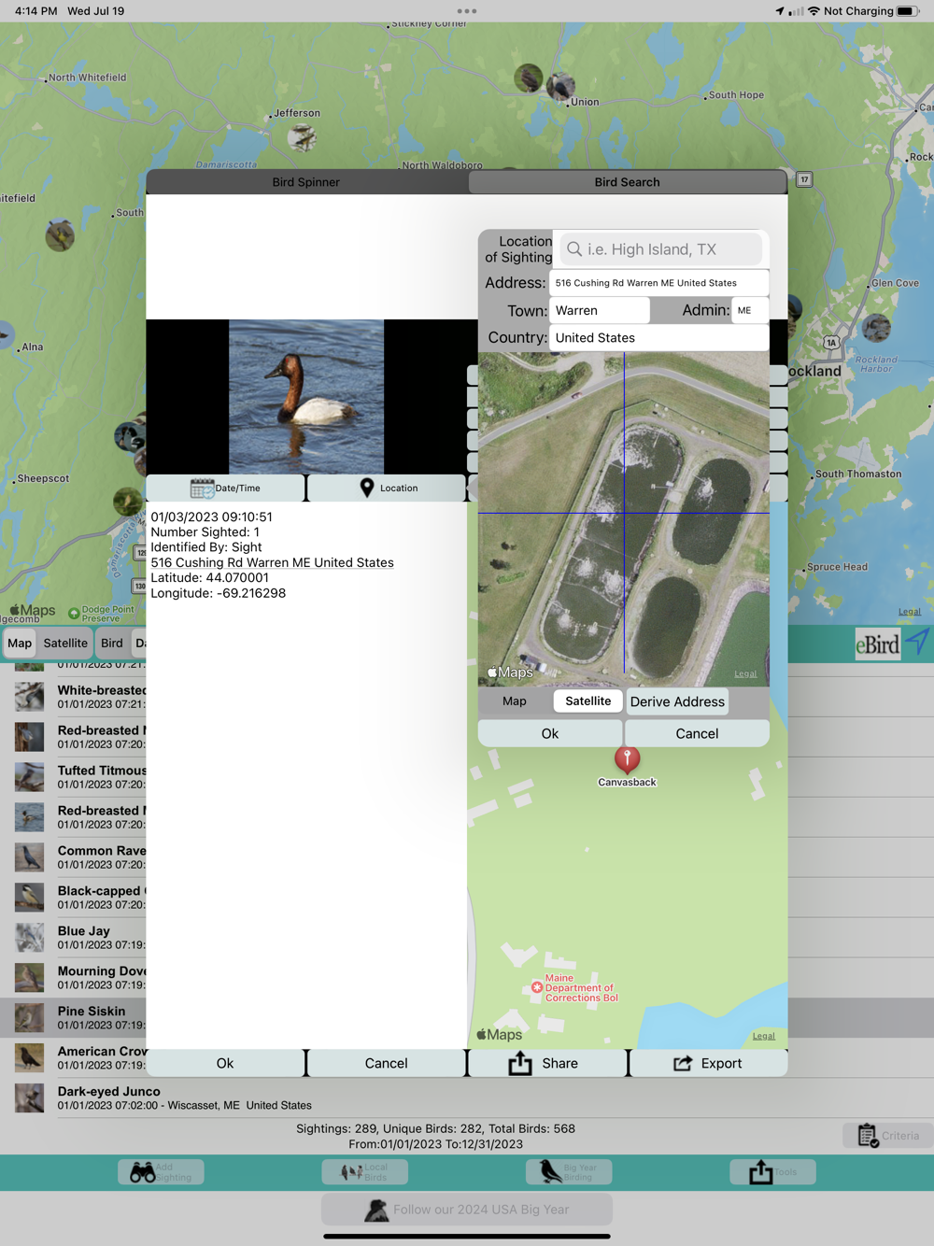Open the Criteria clipboard button
The width and height of the screenshot is (934, 1246).
pos(888,1136)
